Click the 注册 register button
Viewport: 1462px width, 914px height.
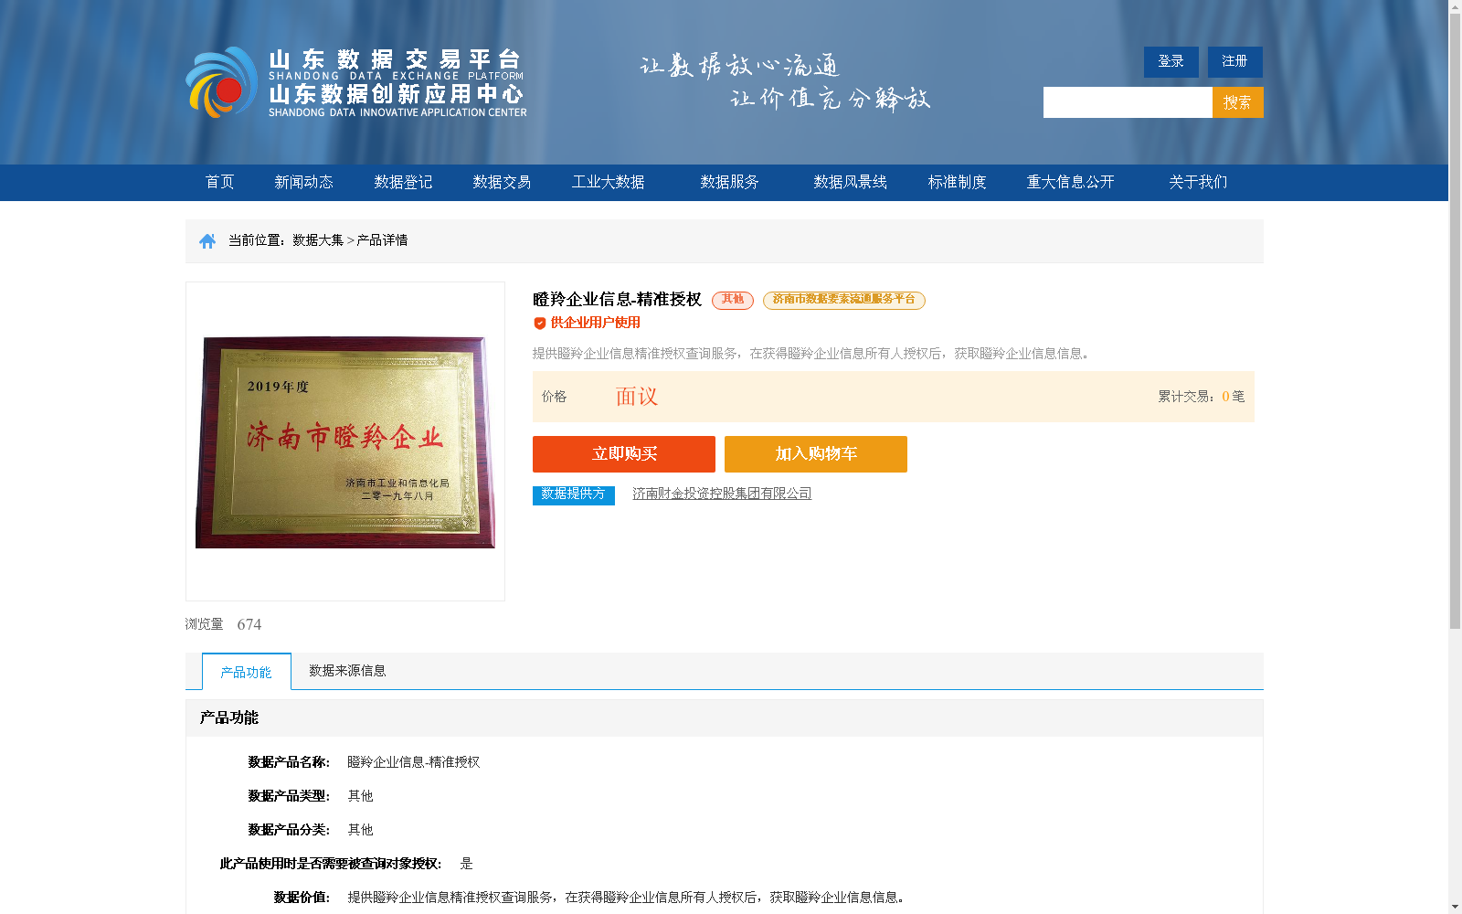point(1235,62)
